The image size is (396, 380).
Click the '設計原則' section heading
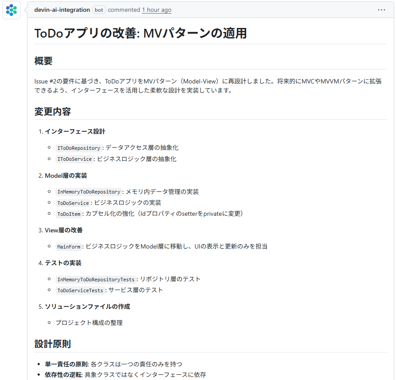(x=52, y=344)
